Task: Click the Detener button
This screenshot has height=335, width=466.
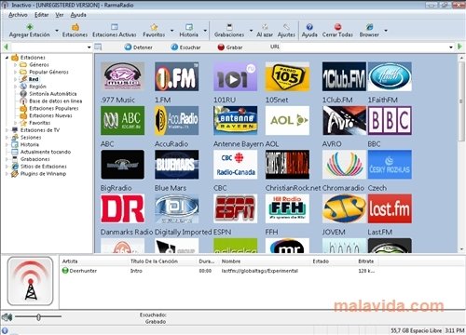Action: pyautogui.click(x=138, y=47)
